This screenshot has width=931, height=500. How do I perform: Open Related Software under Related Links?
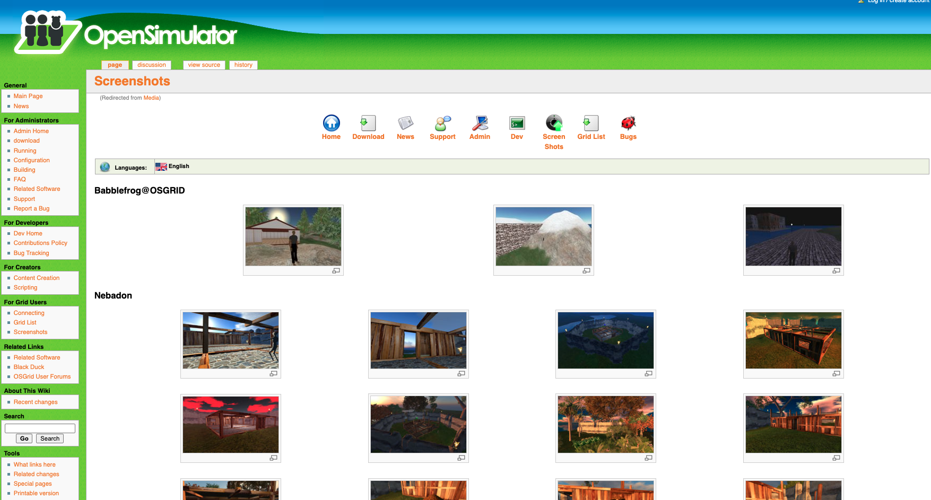37,357
